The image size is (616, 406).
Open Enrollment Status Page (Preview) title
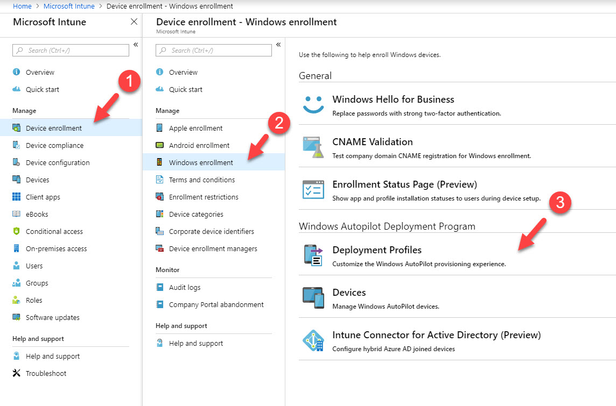pos(404,184)
